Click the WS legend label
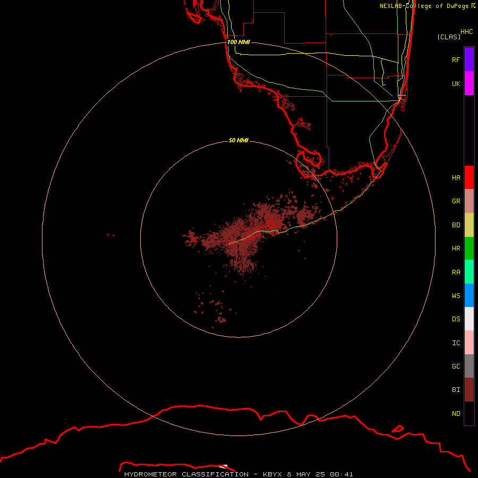 (456, 295)
